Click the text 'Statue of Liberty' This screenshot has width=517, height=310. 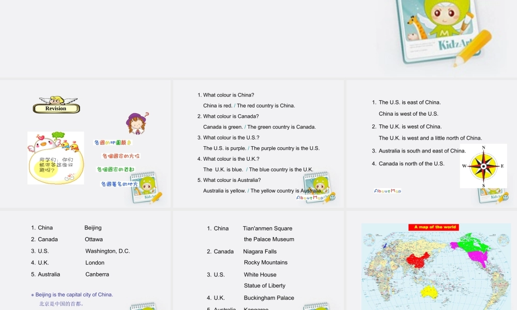265,286
